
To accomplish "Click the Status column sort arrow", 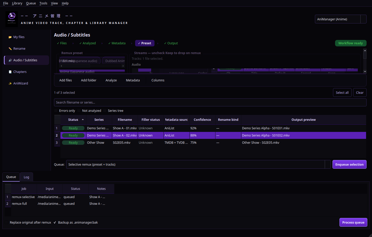I will pos(83,120).
